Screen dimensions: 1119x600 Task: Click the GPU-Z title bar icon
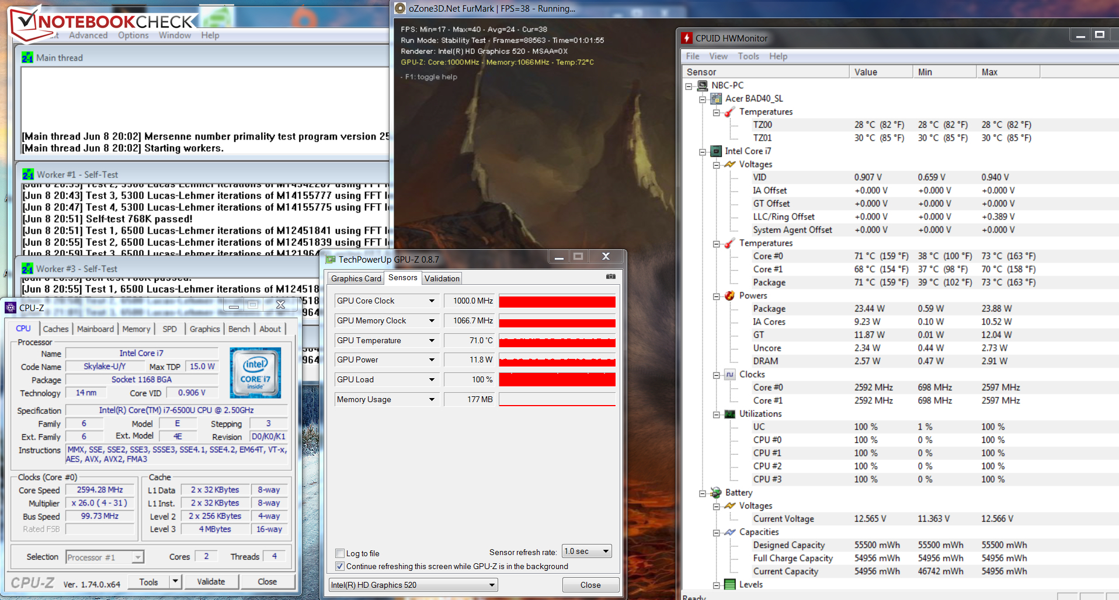pyautogui.click(x=331, y=260)
